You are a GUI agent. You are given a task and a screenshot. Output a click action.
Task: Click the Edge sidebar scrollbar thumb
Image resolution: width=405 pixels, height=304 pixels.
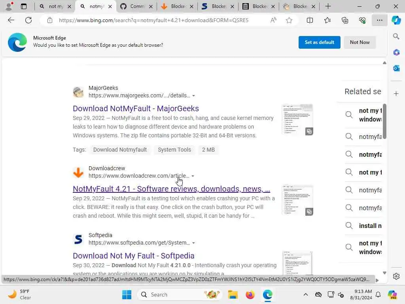(384, 121)
